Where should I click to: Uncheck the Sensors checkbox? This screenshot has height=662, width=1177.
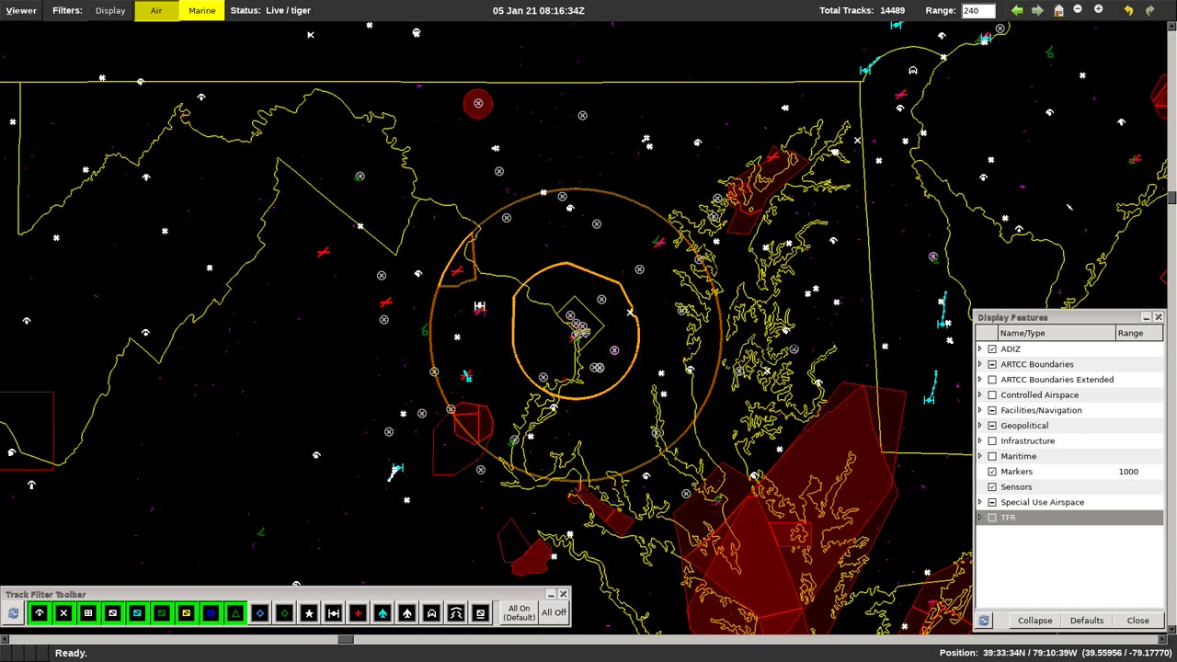pos(992,487)
